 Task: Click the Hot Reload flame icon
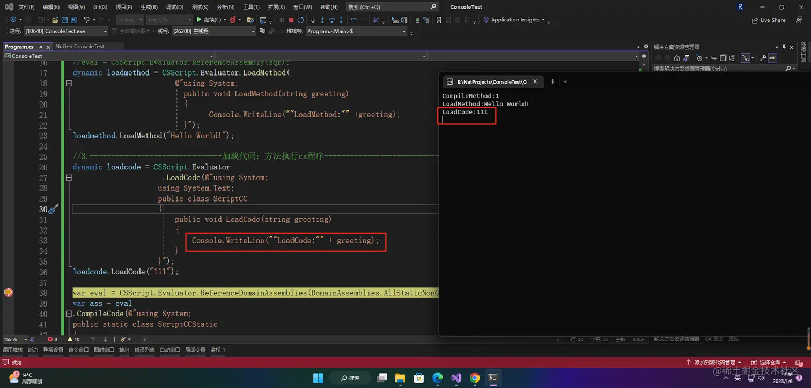click(x=232, y=20)
